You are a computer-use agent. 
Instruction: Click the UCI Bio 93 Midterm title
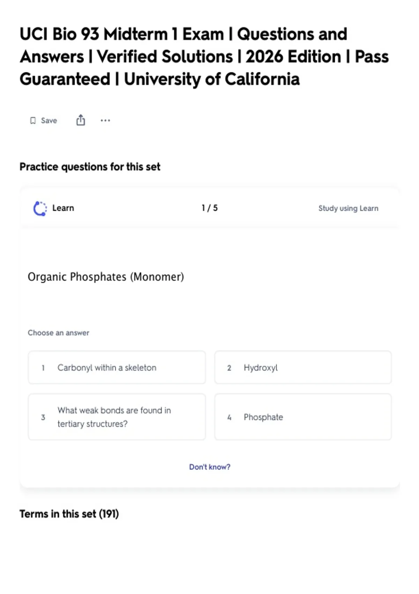[x=204, y=57]
